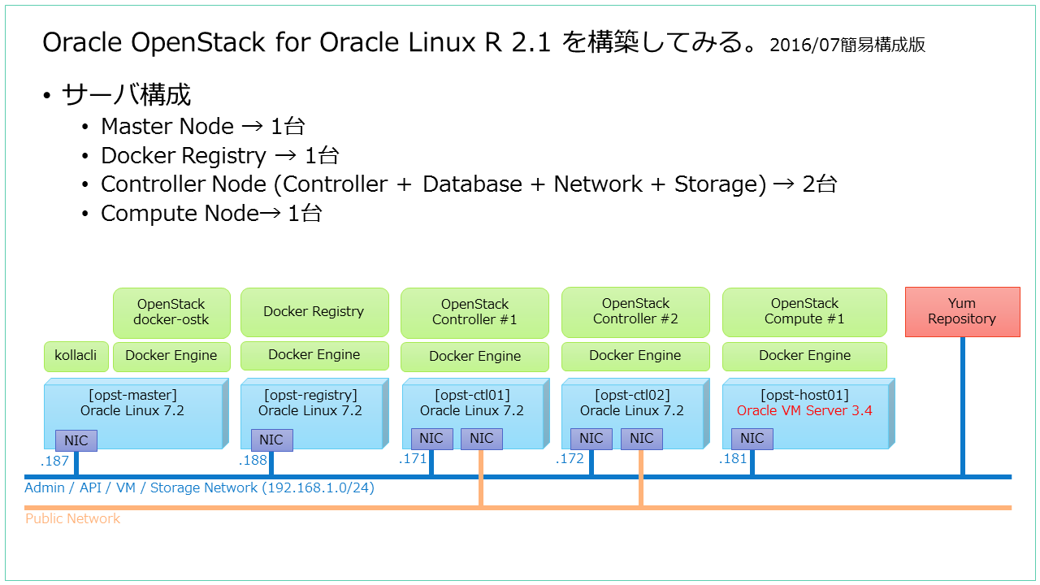Click the '.187' IP address label

click(x=55, y=461)
